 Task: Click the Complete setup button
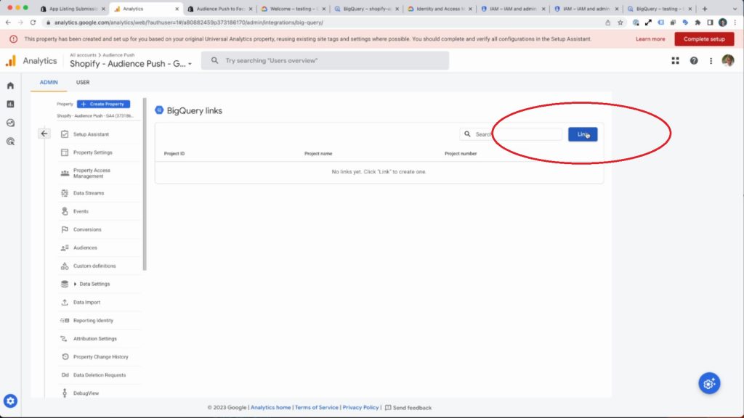704,39
